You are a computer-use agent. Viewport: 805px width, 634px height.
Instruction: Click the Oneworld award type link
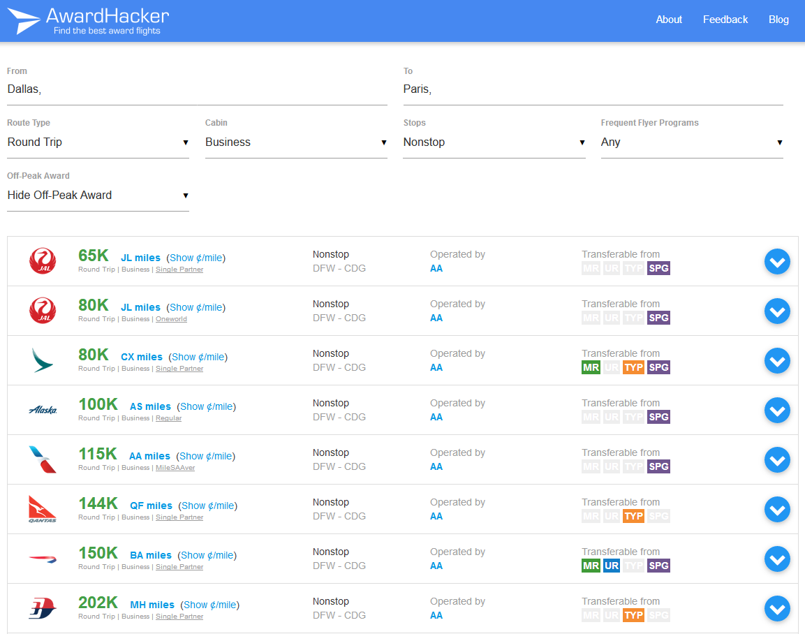(x=172, y=319)
